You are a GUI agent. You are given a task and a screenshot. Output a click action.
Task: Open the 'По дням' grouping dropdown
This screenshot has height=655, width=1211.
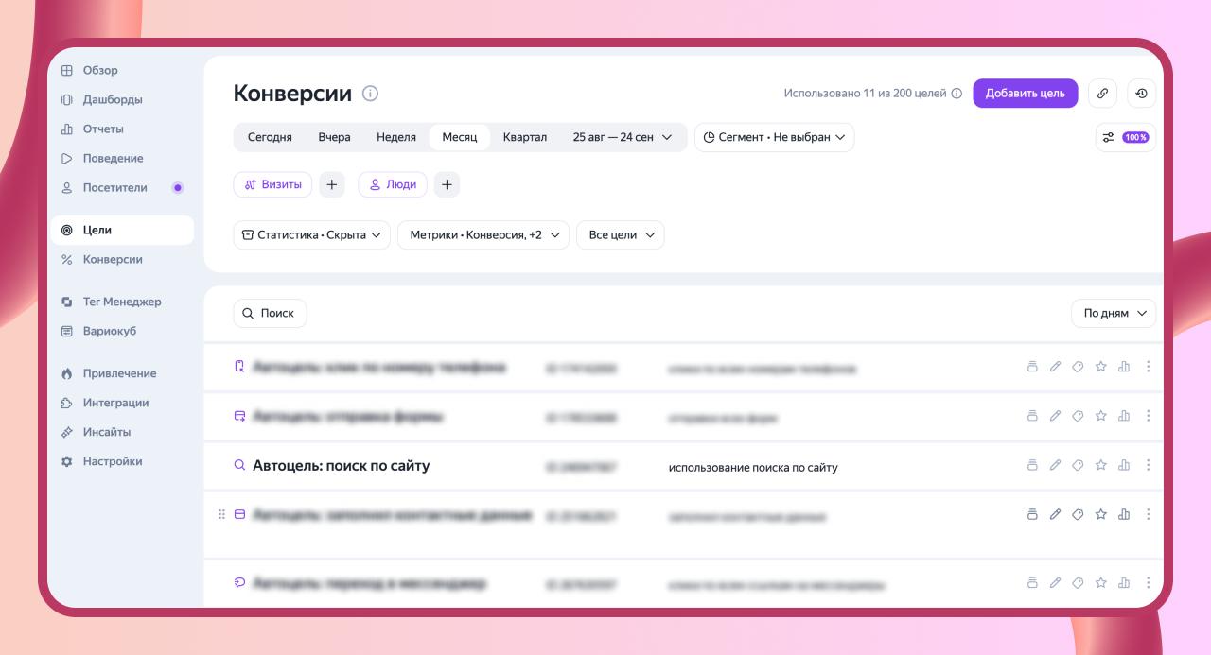[x=1114, y=313]
